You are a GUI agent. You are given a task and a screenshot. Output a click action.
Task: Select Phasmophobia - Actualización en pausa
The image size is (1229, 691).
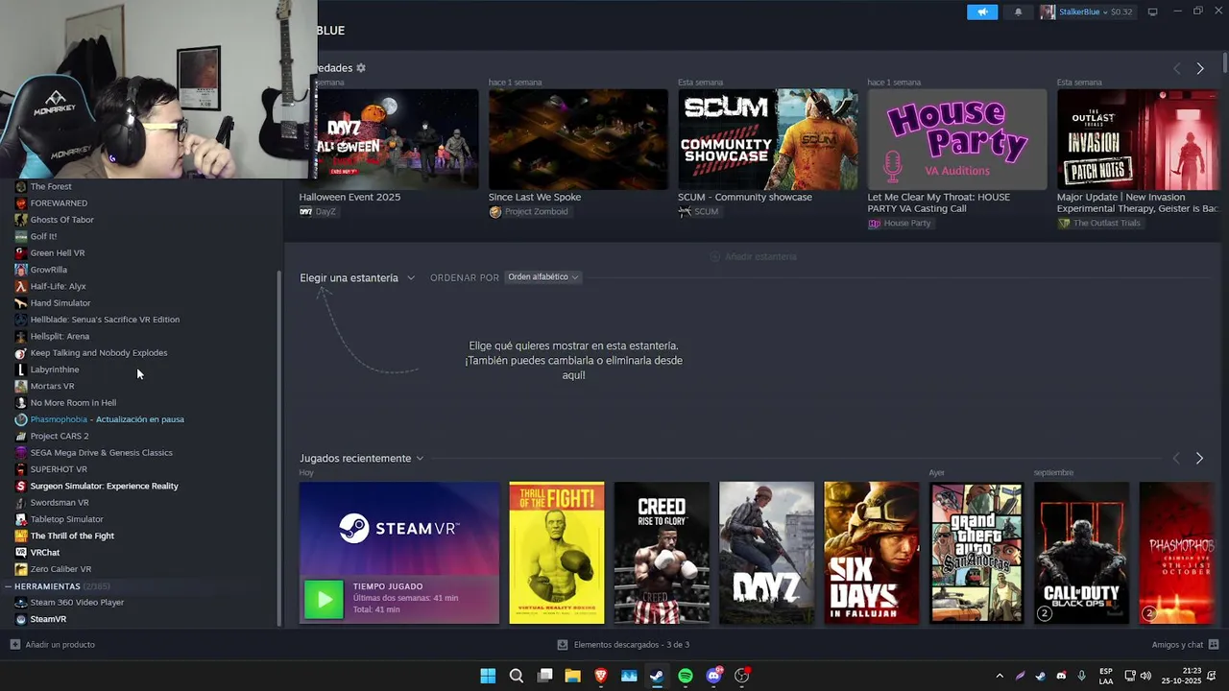point(107,419)
